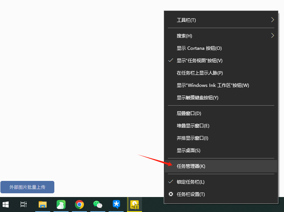Viewport: 284px width, 212px height.
Task: Open the Windows Start menu
Action: 6,205
